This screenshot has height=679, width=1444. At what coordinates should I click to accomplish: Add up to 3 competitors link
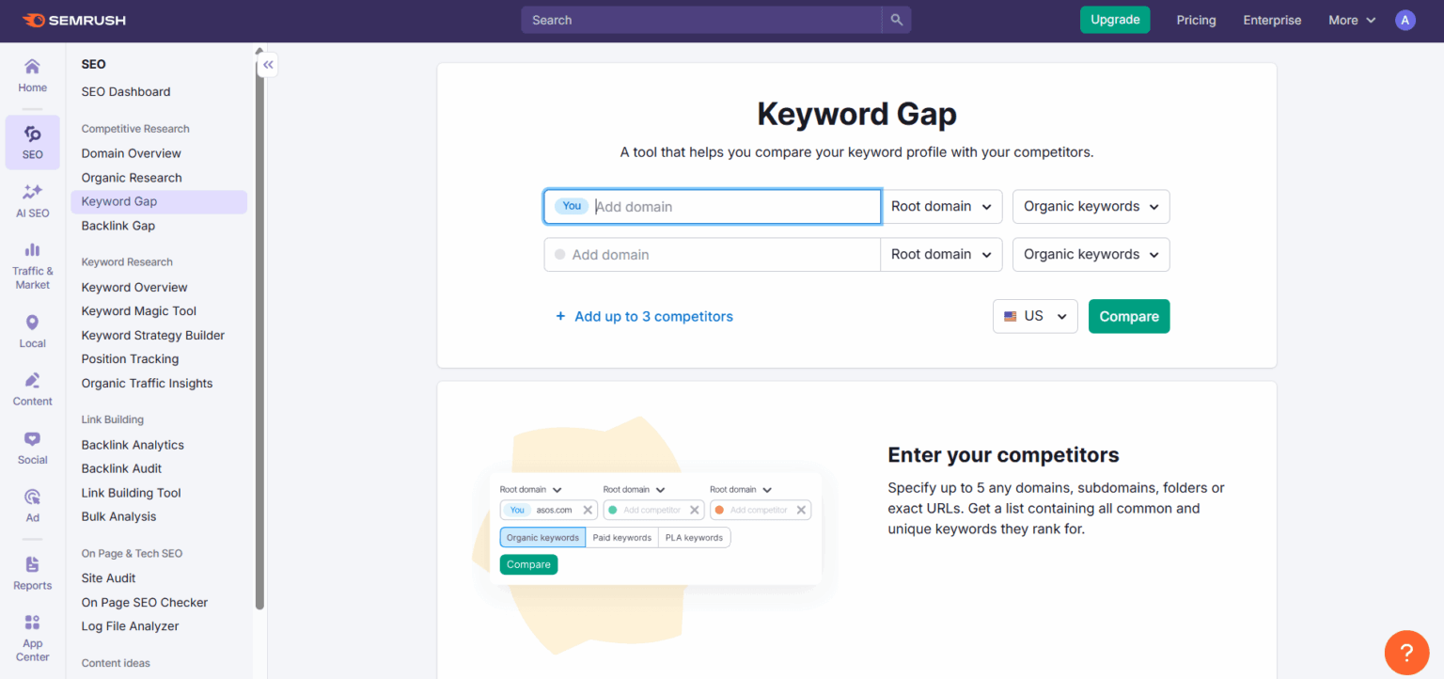644,317
